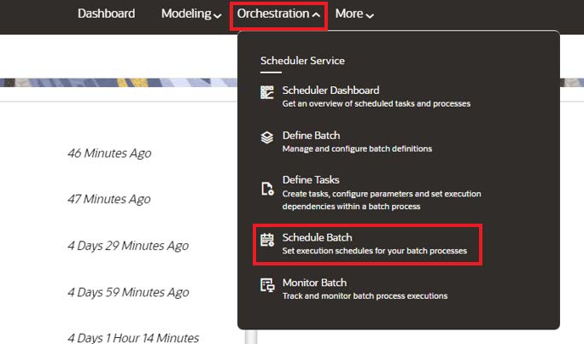The image size is (584, 344).
Task: Click the 47 Minutes Ago entry
Action: pos(109,199)
